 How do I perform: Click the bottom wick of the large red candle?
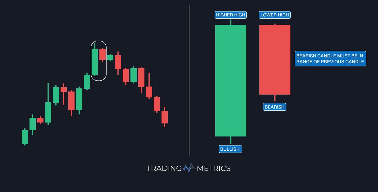pos(275,98)
